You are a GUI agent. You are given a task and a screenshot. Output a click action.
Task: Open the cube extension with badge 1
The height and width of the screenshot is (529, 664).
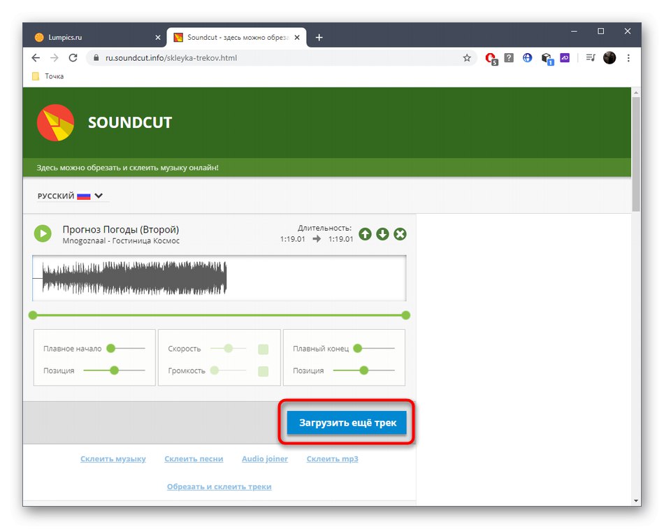point(547,59)
